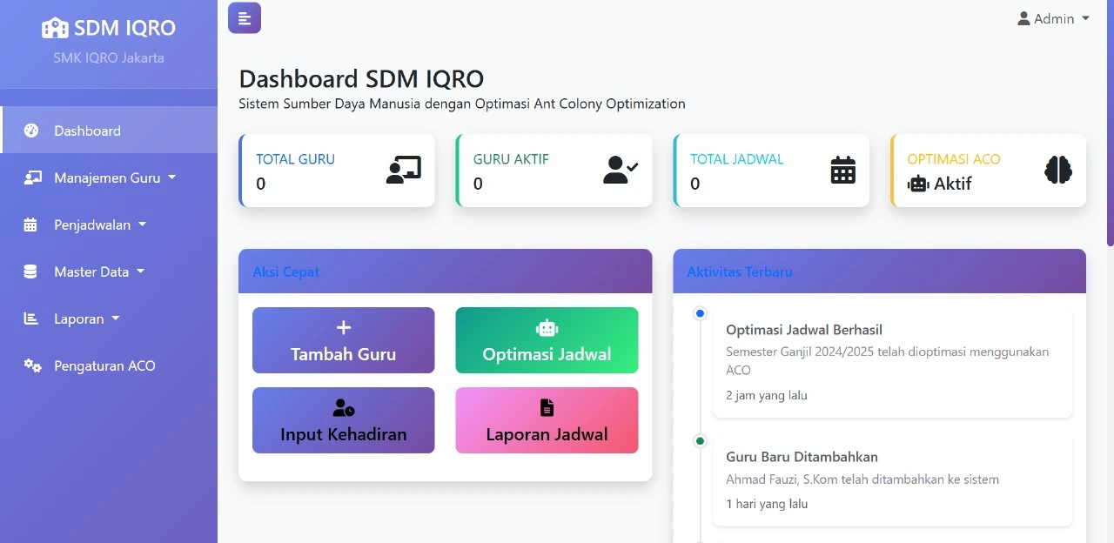Click the TOTAL GURU label
Image resolution: width=1114 pixels, height=543 pixels.
(x=295, y=159)
